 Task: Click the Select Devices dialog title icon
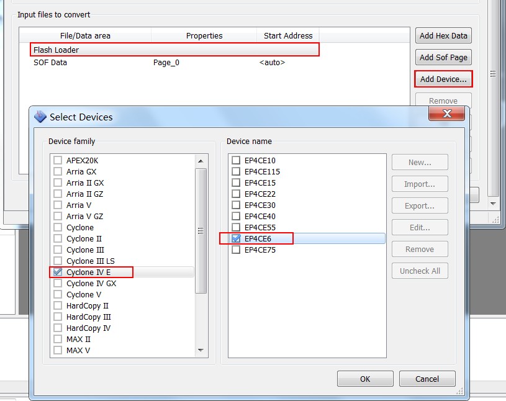click(40, 117)
